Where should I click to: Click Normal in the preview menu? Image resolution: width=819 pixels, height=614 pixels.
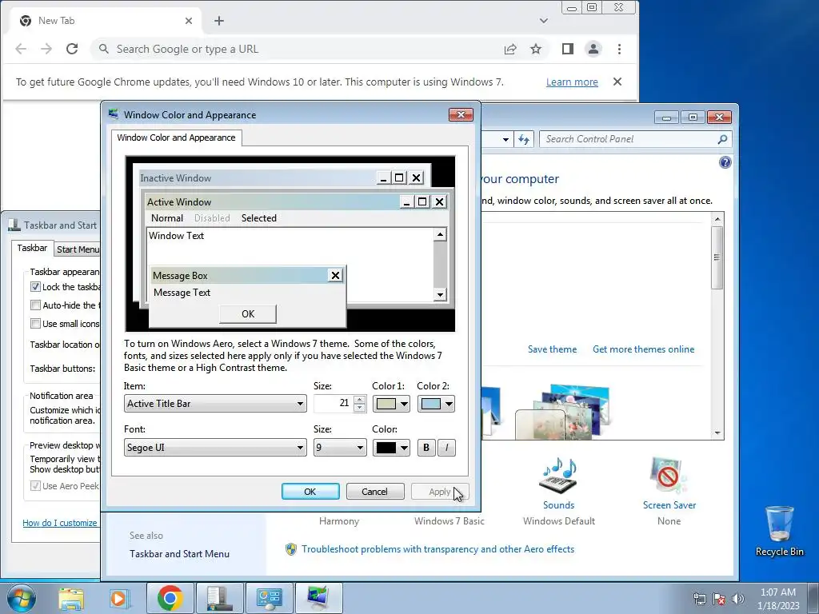tap(167, 218)
